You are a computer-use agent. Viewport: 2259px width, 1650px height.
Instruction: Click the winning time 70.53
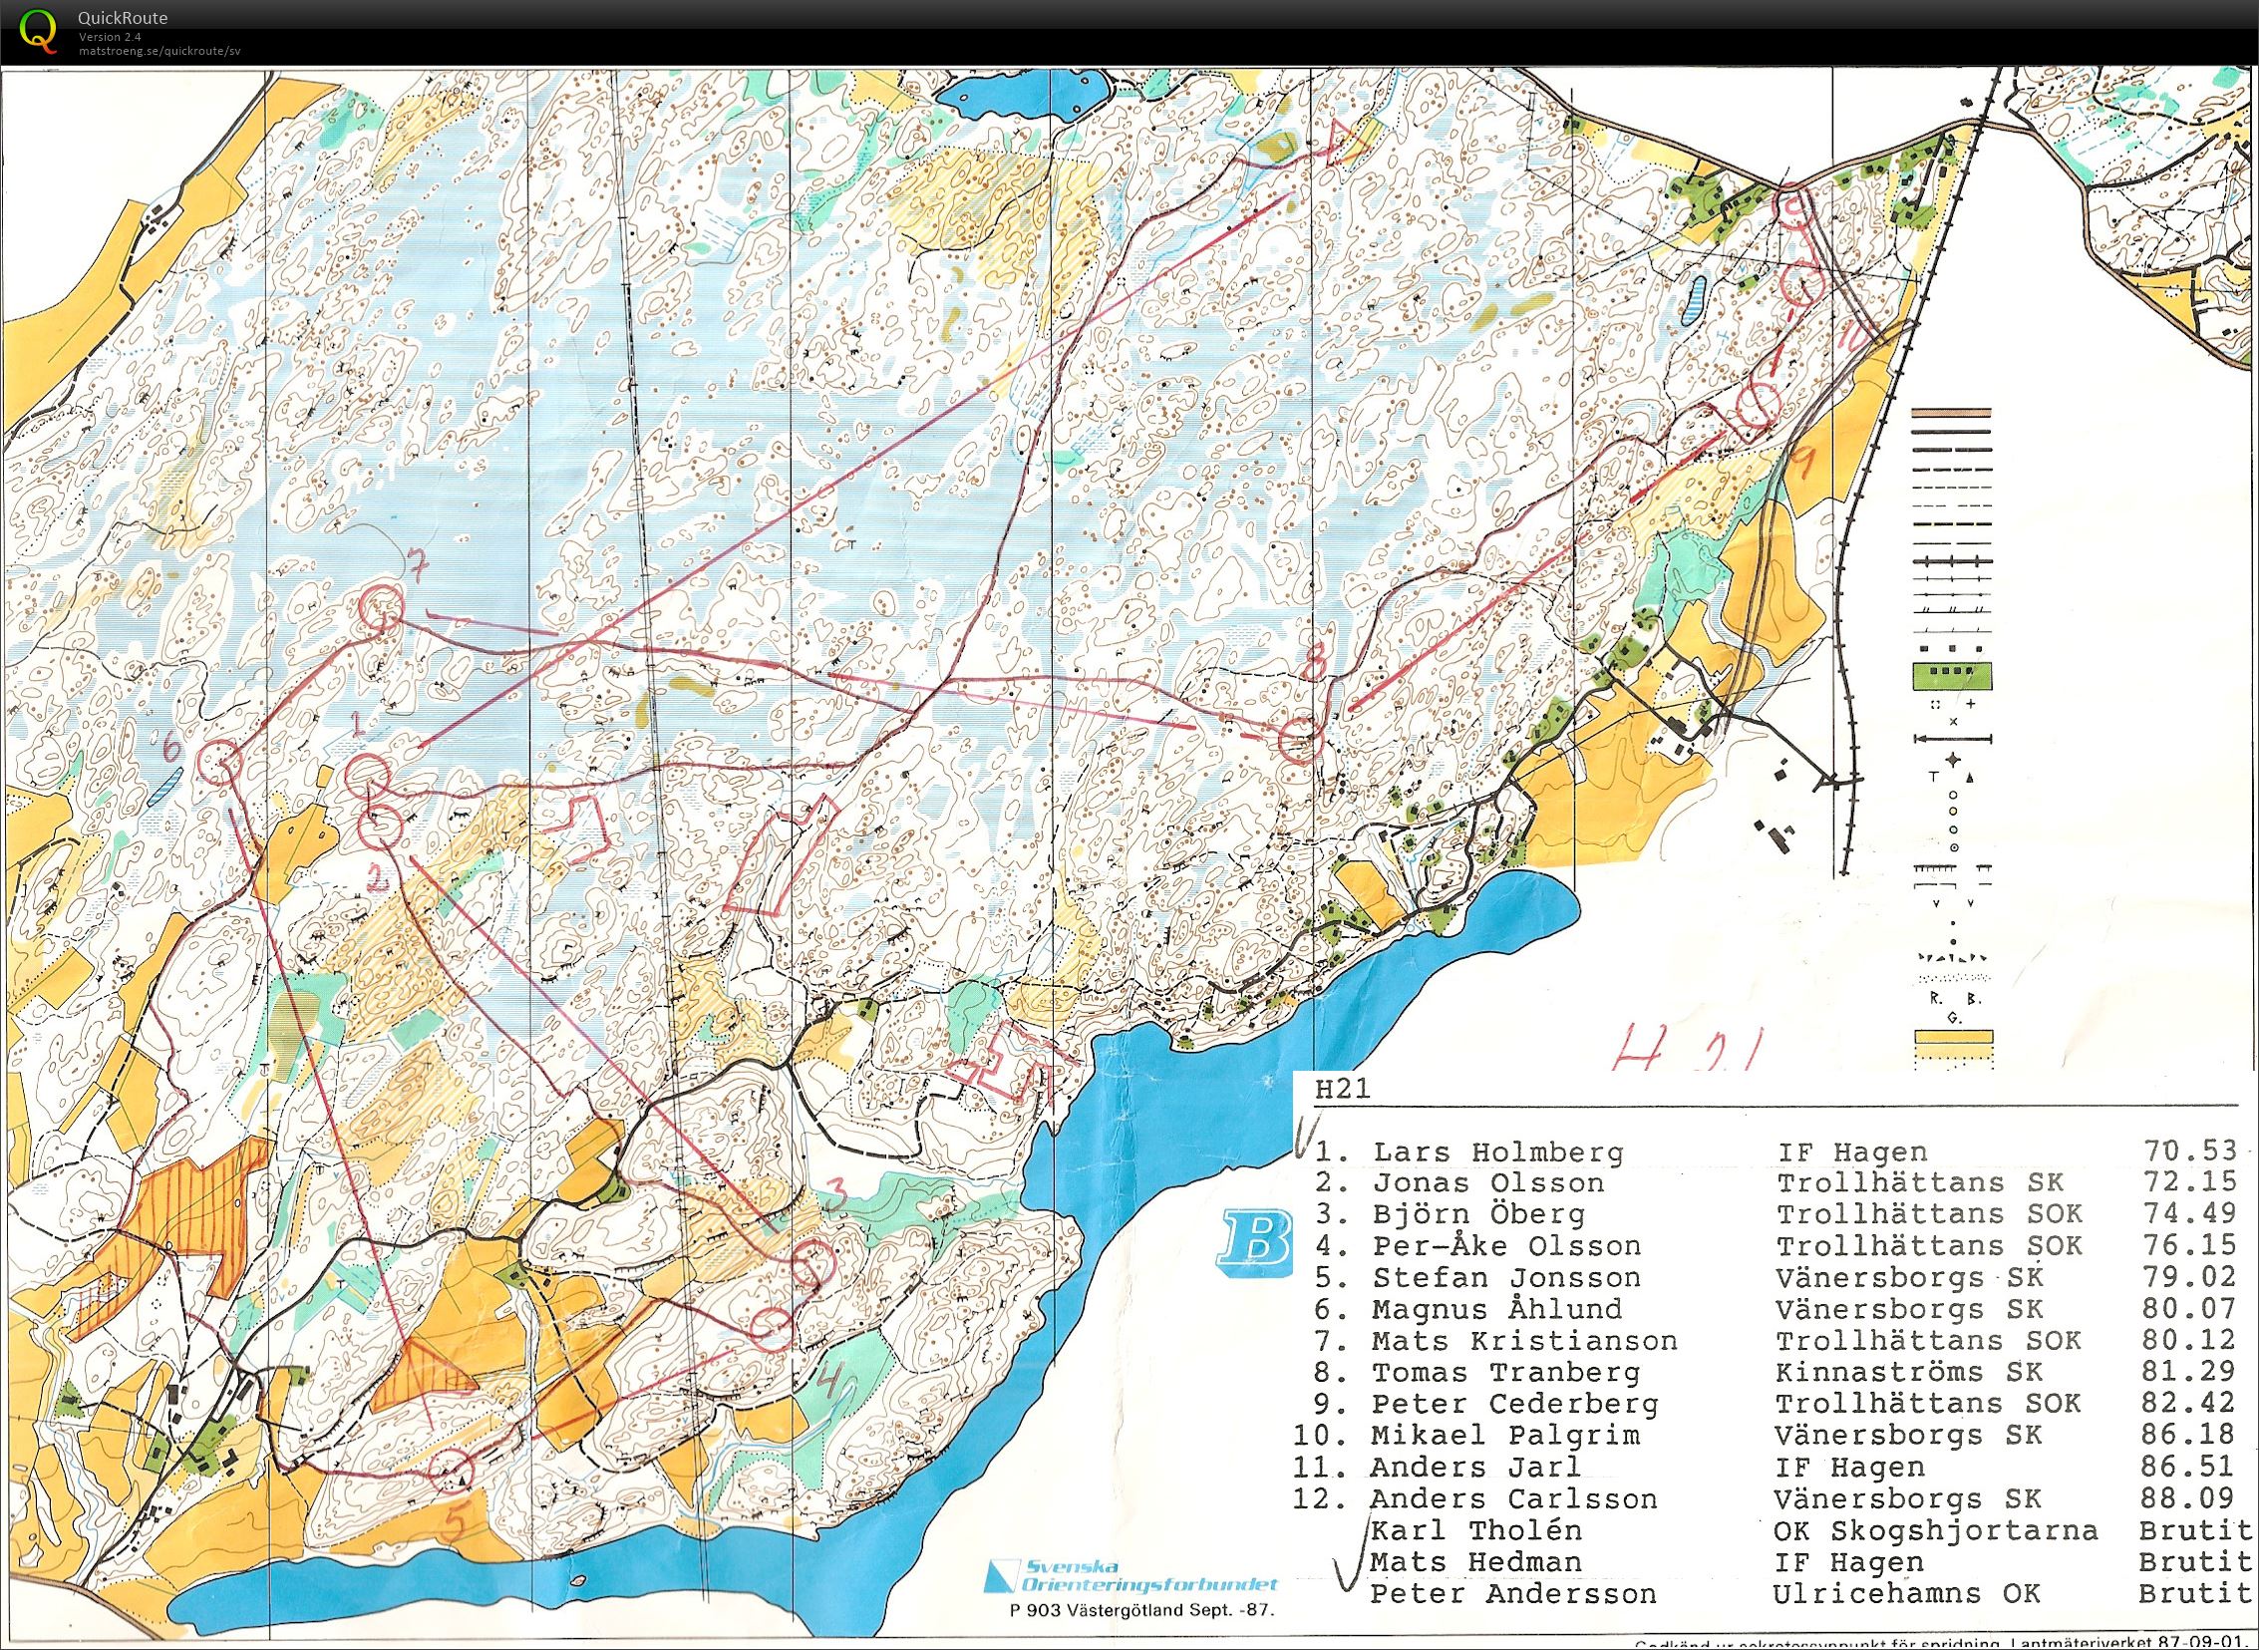click(2188, 1152)
